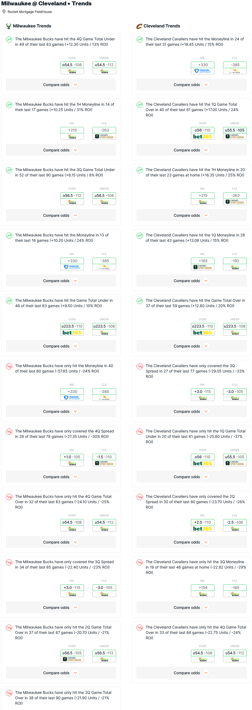This screenshot has width=252, height=710.
Task: Click the Milwaukee Trends heading
Action: [x=32, y=26]
